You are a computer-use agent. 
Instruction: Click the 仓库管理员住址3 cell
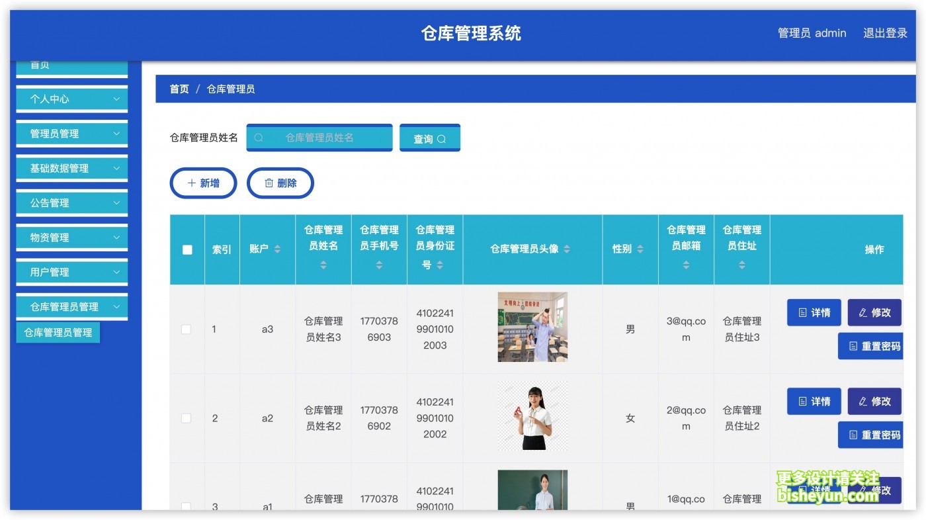point(741,329)
